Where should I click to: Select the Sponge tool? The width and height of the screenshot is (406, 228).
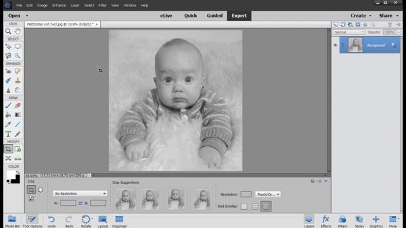pyautogui.click(x=18, y=90)
